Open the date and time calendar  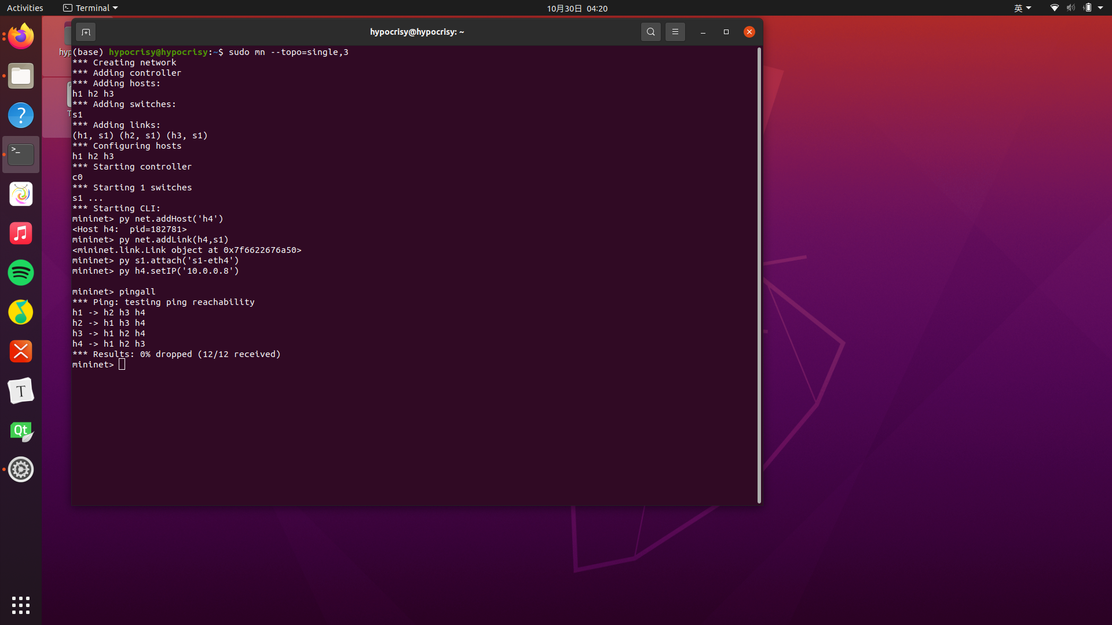tap(577, 8)
